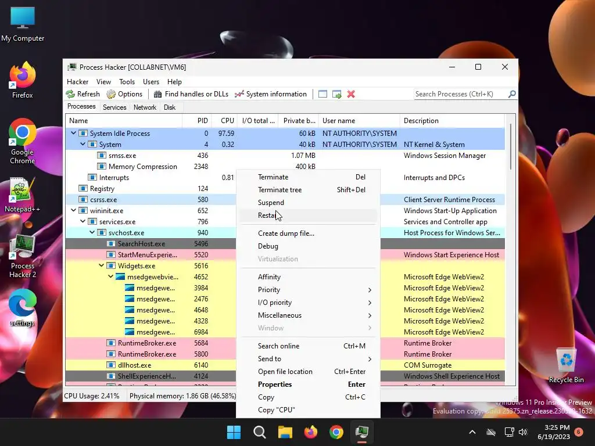
Task: Collapse the Widgets.exe tree node
Action: [101, 265]
